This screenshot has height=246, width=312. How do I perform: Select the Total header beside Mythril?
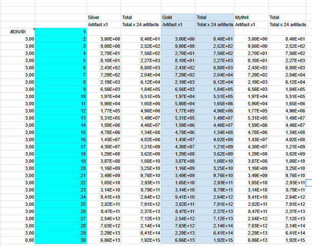coord(287,17)
